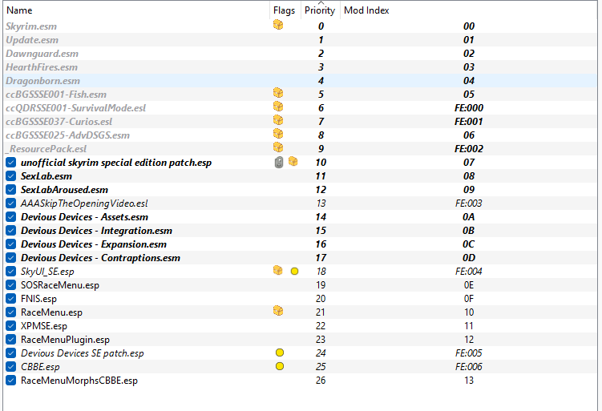
Task: Toggle the SexLabAroused.esm checkbox
Action: click(11, 190)
